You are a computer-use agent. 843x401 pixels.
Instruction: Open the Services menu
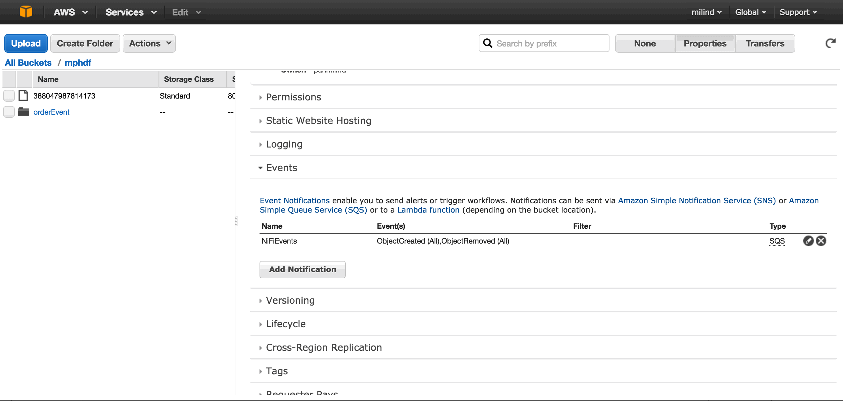click(x=130, y=12)
